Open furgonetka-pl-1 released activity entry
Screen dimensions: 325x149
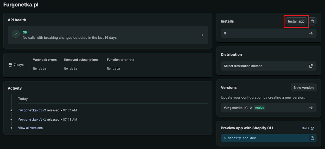[32, 120]
